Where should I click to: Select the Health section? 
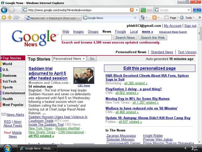point(13,99)
